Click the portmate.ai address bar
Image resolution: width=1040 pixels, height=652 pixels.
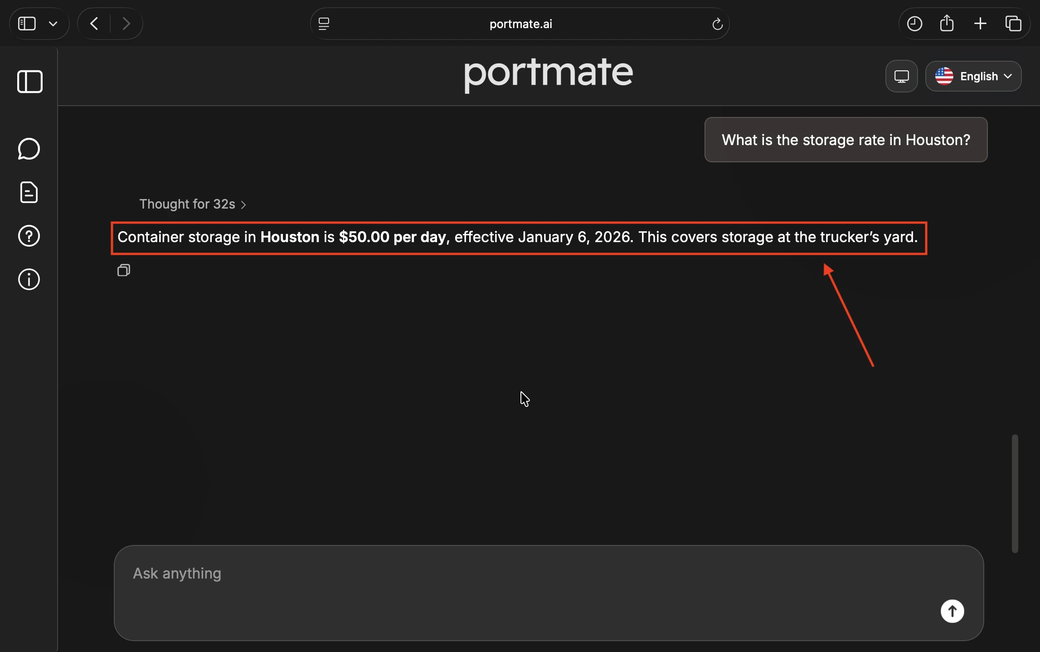[x=520, y=24]
